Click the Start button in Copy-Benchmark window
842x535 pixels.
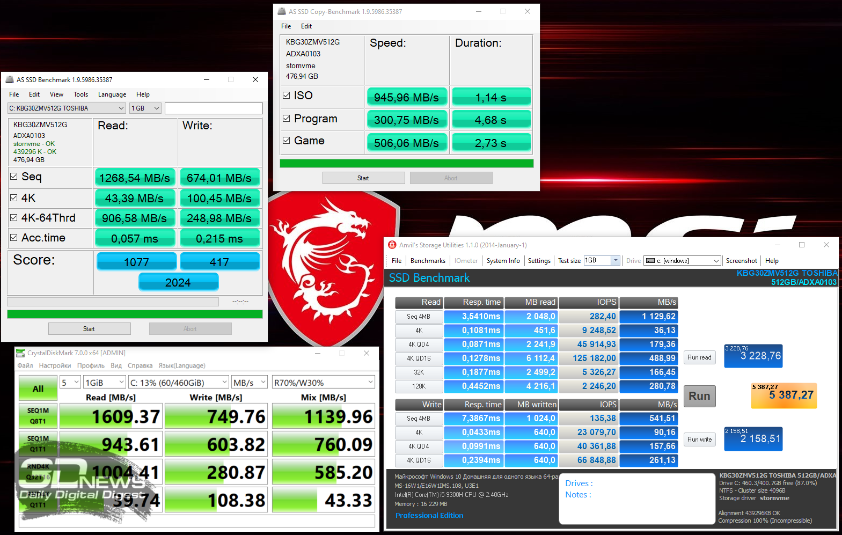(364, 178)
